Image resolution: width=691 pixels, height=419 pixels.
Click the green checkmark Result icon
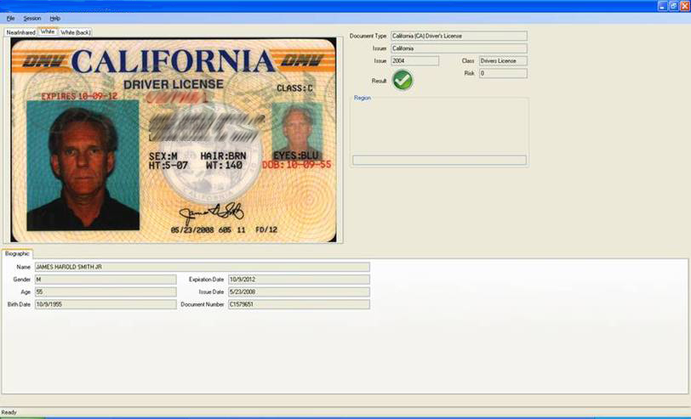click(403, 80)
